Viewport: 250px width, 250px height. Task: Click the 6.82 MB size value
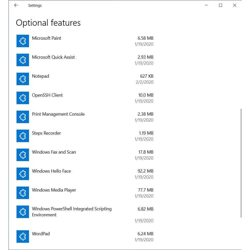pos(145,209)
